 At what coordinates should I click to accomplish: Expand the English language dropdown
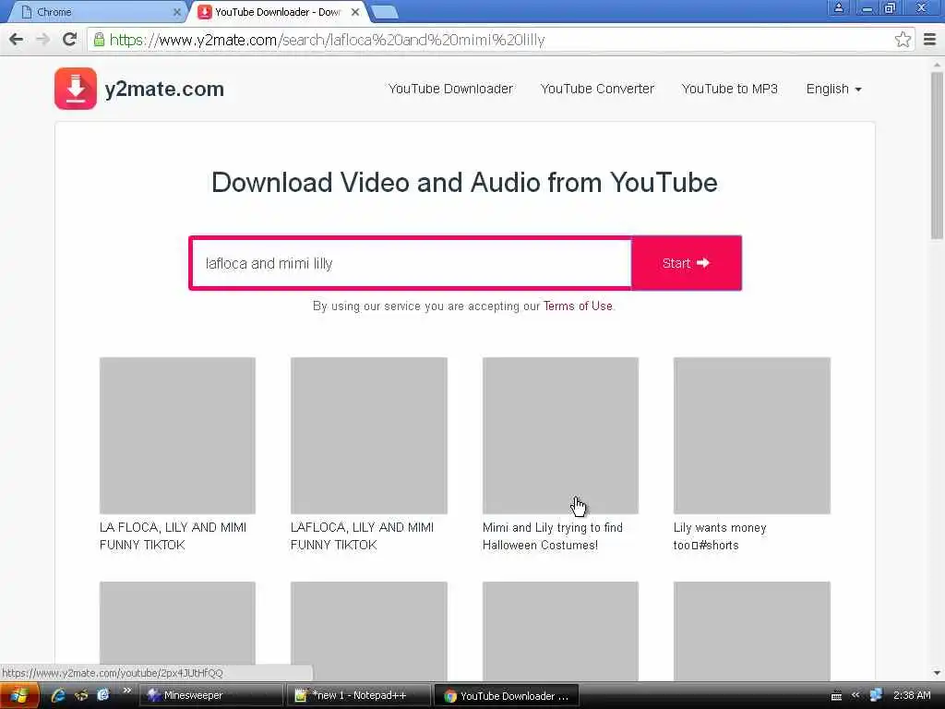coord(833,89)
